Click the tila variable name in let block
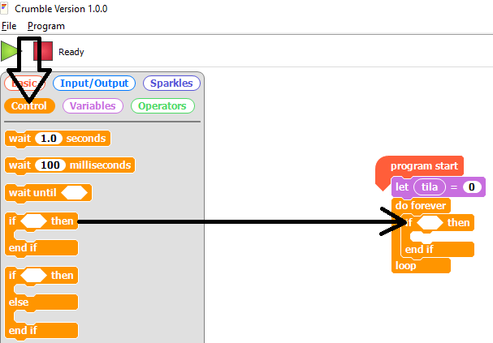Viewport: 493px width, 343px height. coord(428,187)
